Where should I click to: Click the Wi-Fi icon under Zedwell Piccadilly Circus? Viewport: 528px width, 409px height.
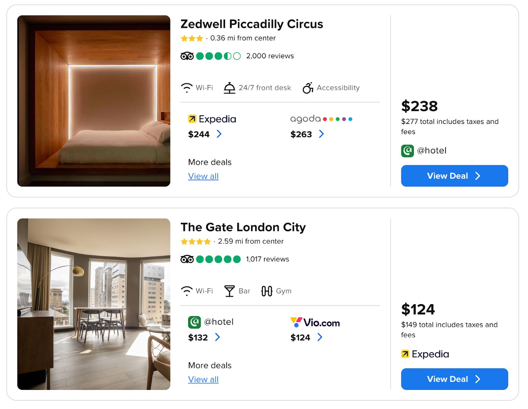[x=187, y=88]
